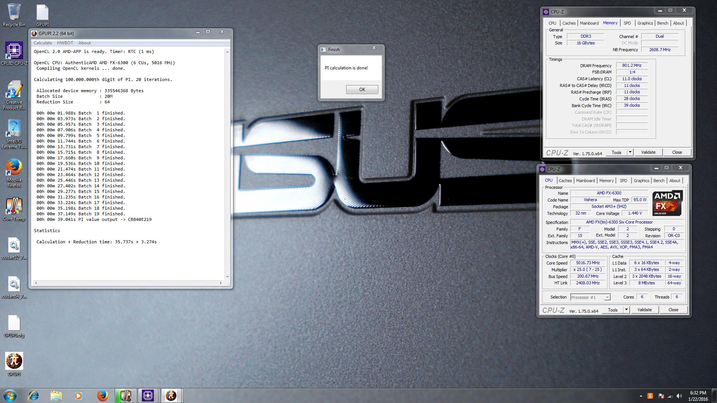Screen dimensions: 717x403
Task: Switch to the Graphics tab in upper CPU-Z
Action: click(x=645, y=23)
